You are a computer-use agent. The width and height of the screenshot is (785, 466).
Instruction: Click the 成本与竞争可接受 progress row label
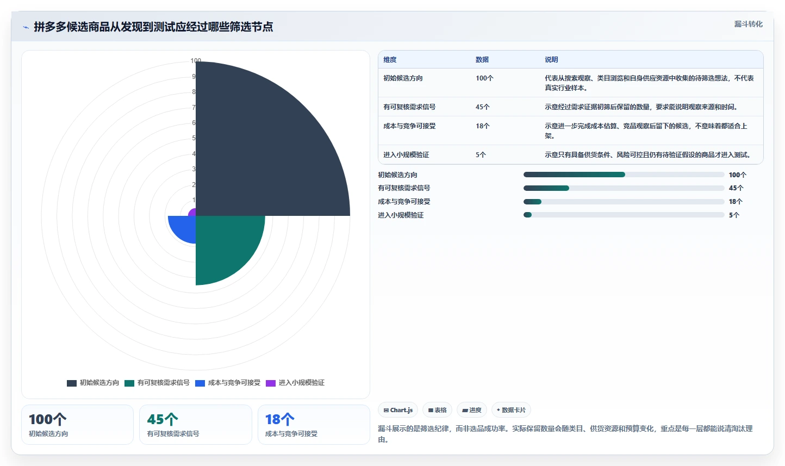pos(404,202)
